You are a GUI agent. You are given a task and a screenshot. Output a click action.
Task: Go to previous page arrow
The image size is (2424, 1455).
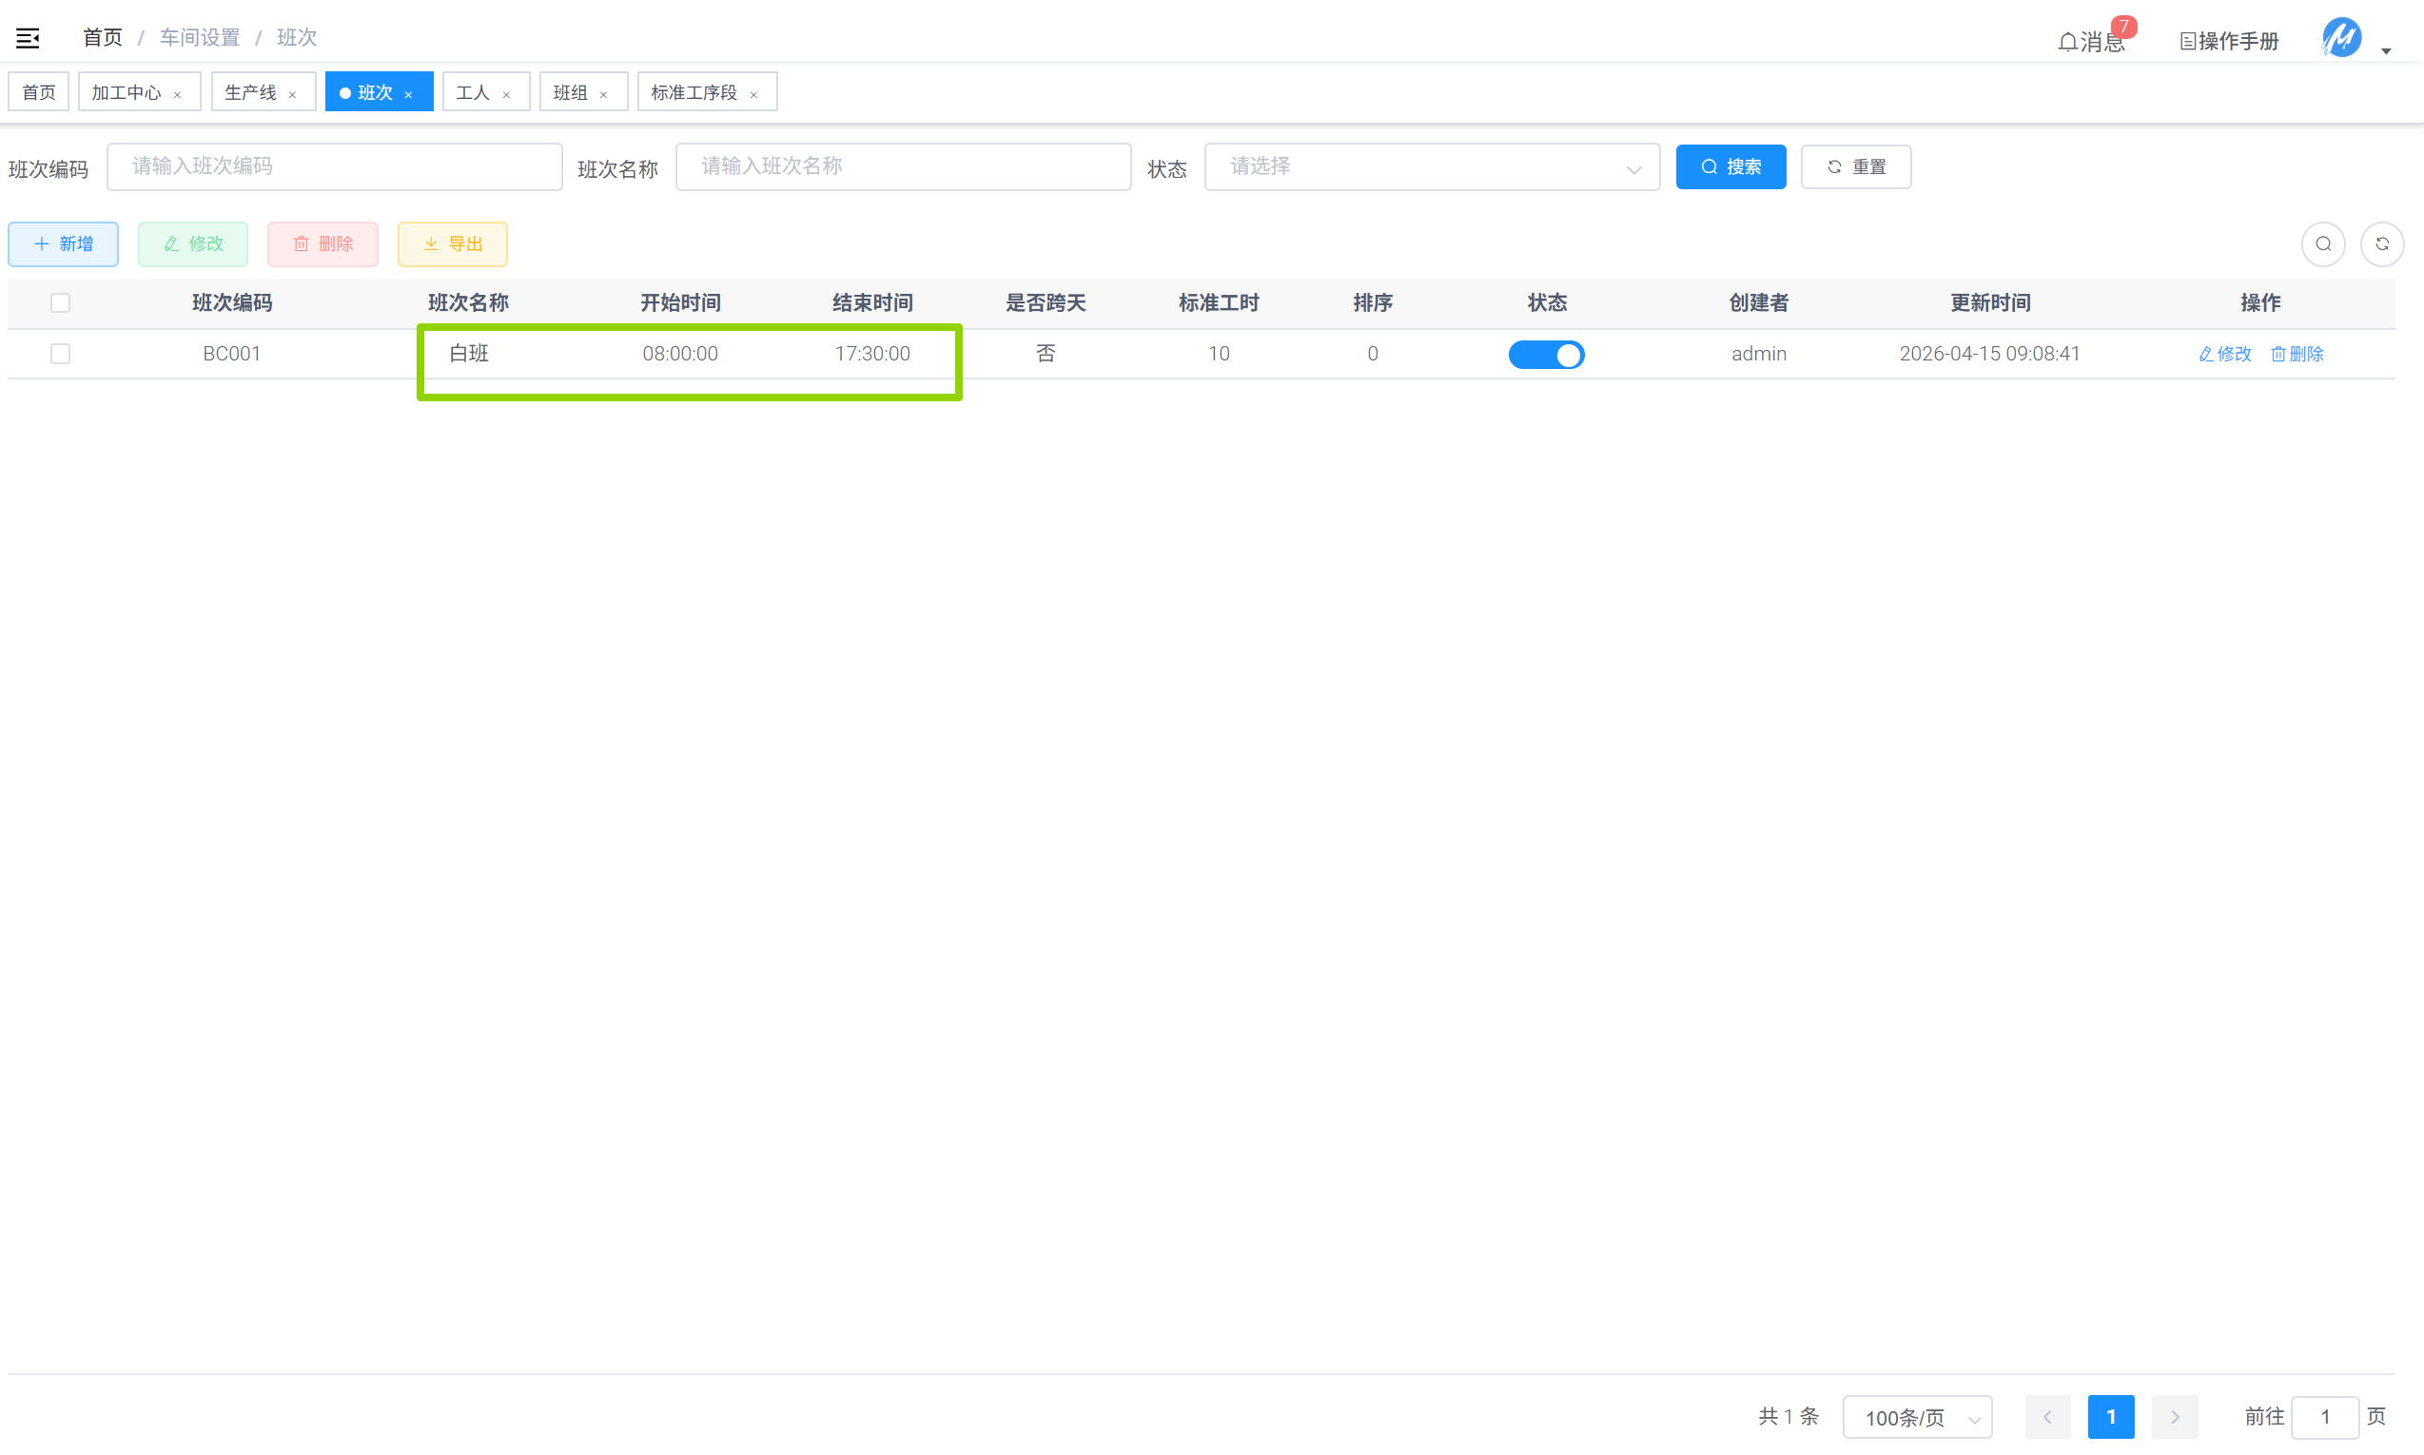point(2047,1417)
